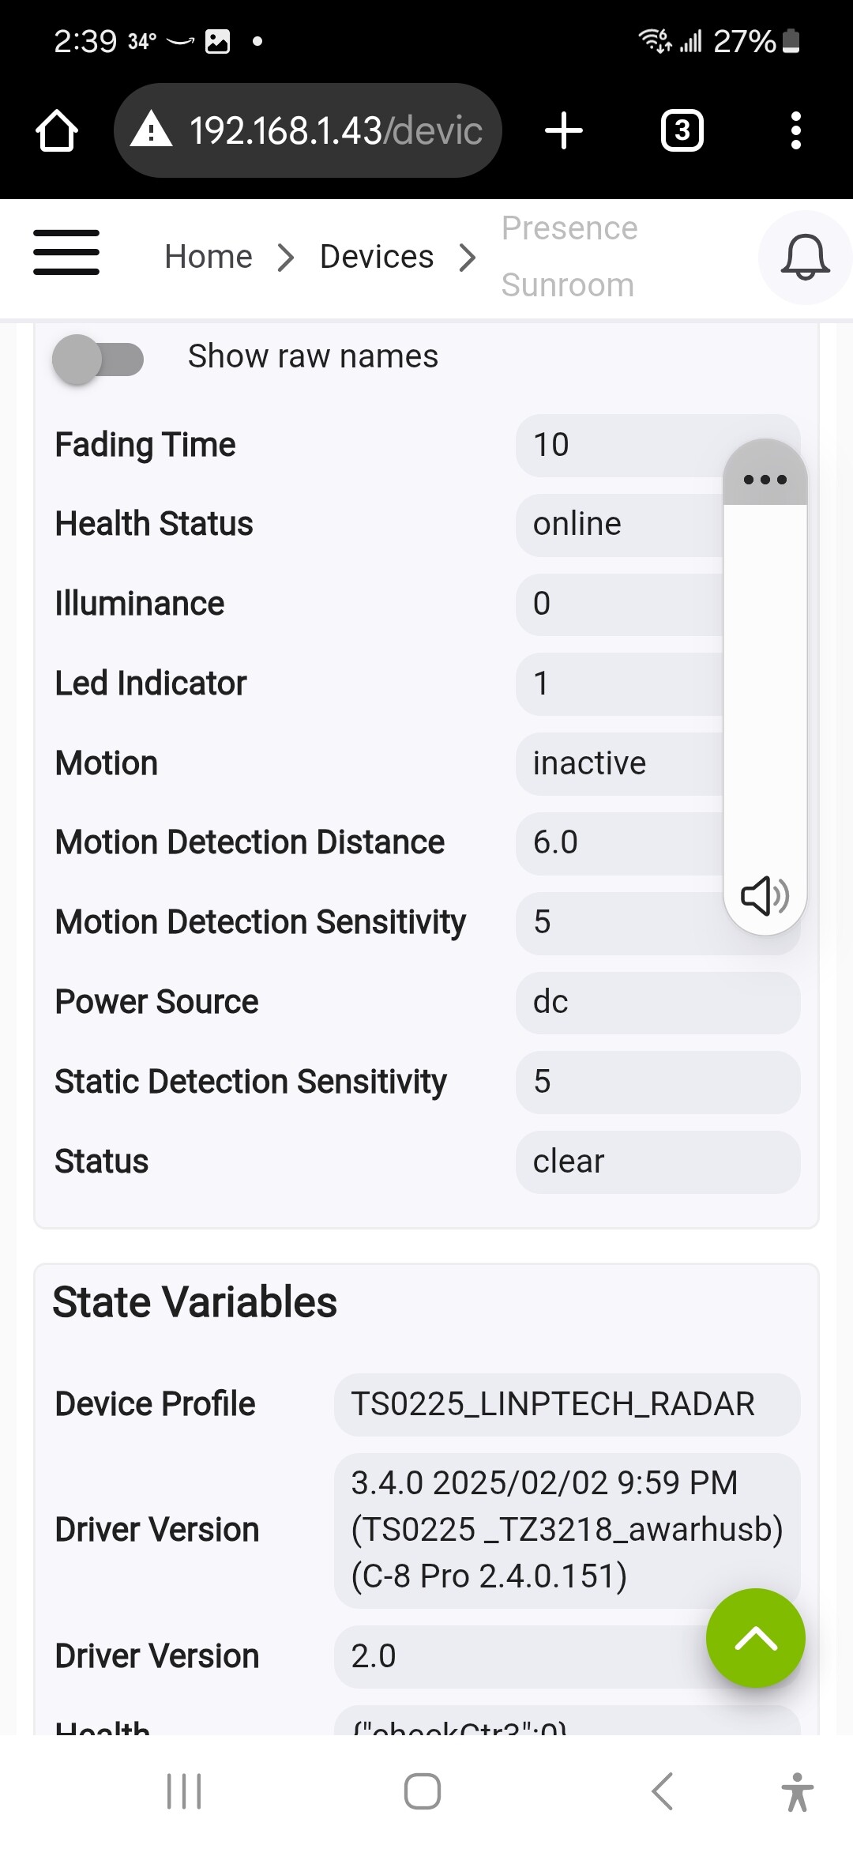Toggle the Led Indicator value
Image resolution: width=853 pixels, height=1849 pixels.
[624, 683]
